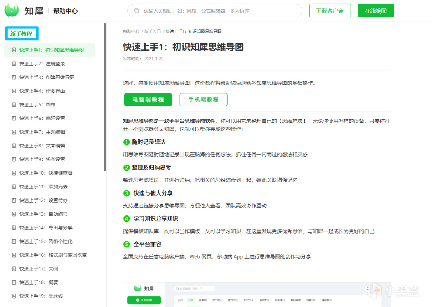Viewport: 432px width, 307px height.
Task: Click document icon beside 快速上手9:线条设置
Action: click(14, 159)
